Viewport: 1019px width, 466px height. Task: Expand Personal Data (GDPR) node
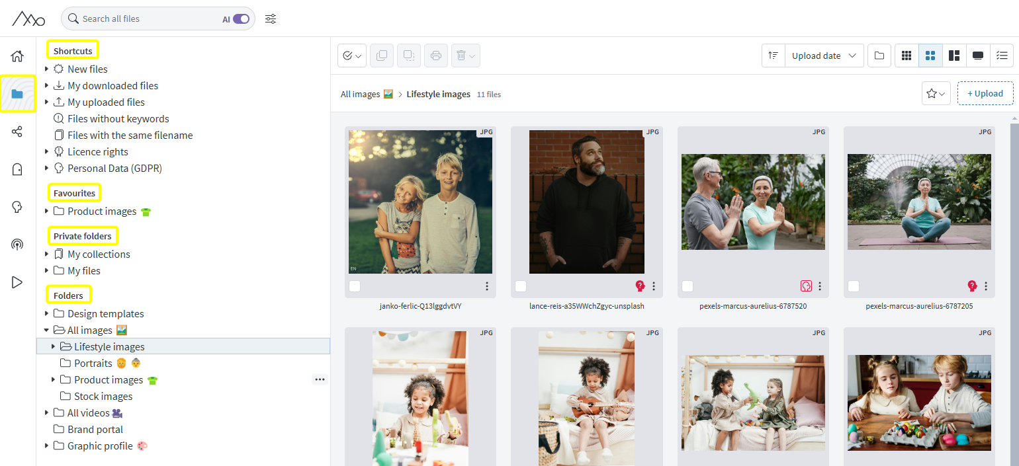coord(46,168)
